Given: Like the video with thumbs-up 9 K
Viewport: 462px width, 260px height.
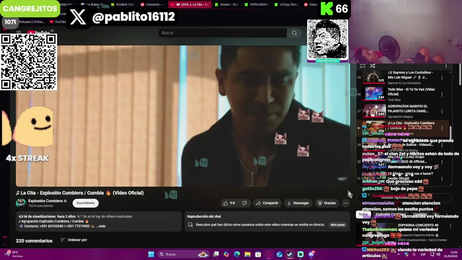Looking at the screenshot, I should tap(229, 203).
